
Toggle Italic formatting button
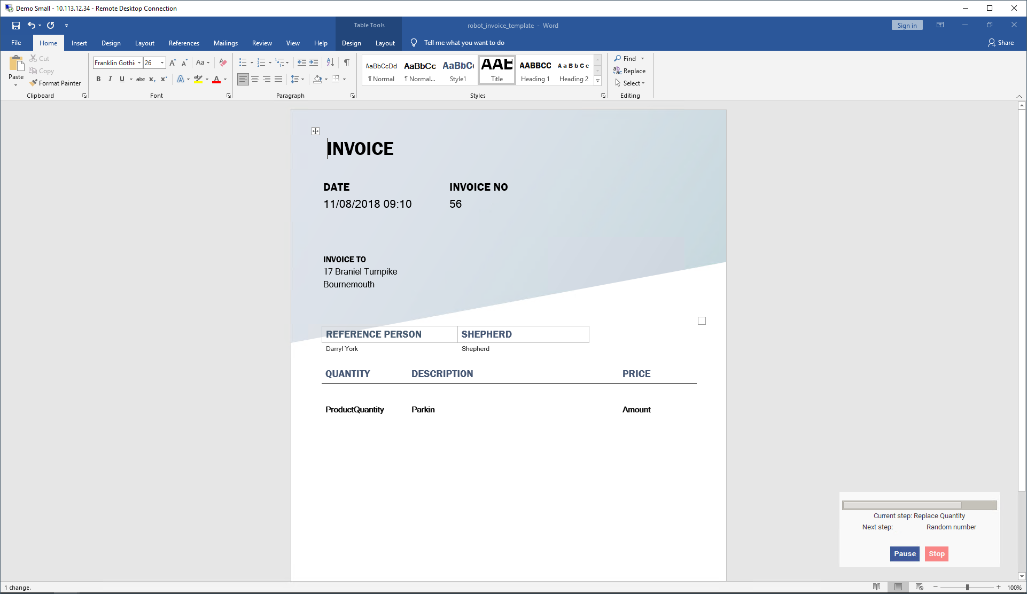110,79
